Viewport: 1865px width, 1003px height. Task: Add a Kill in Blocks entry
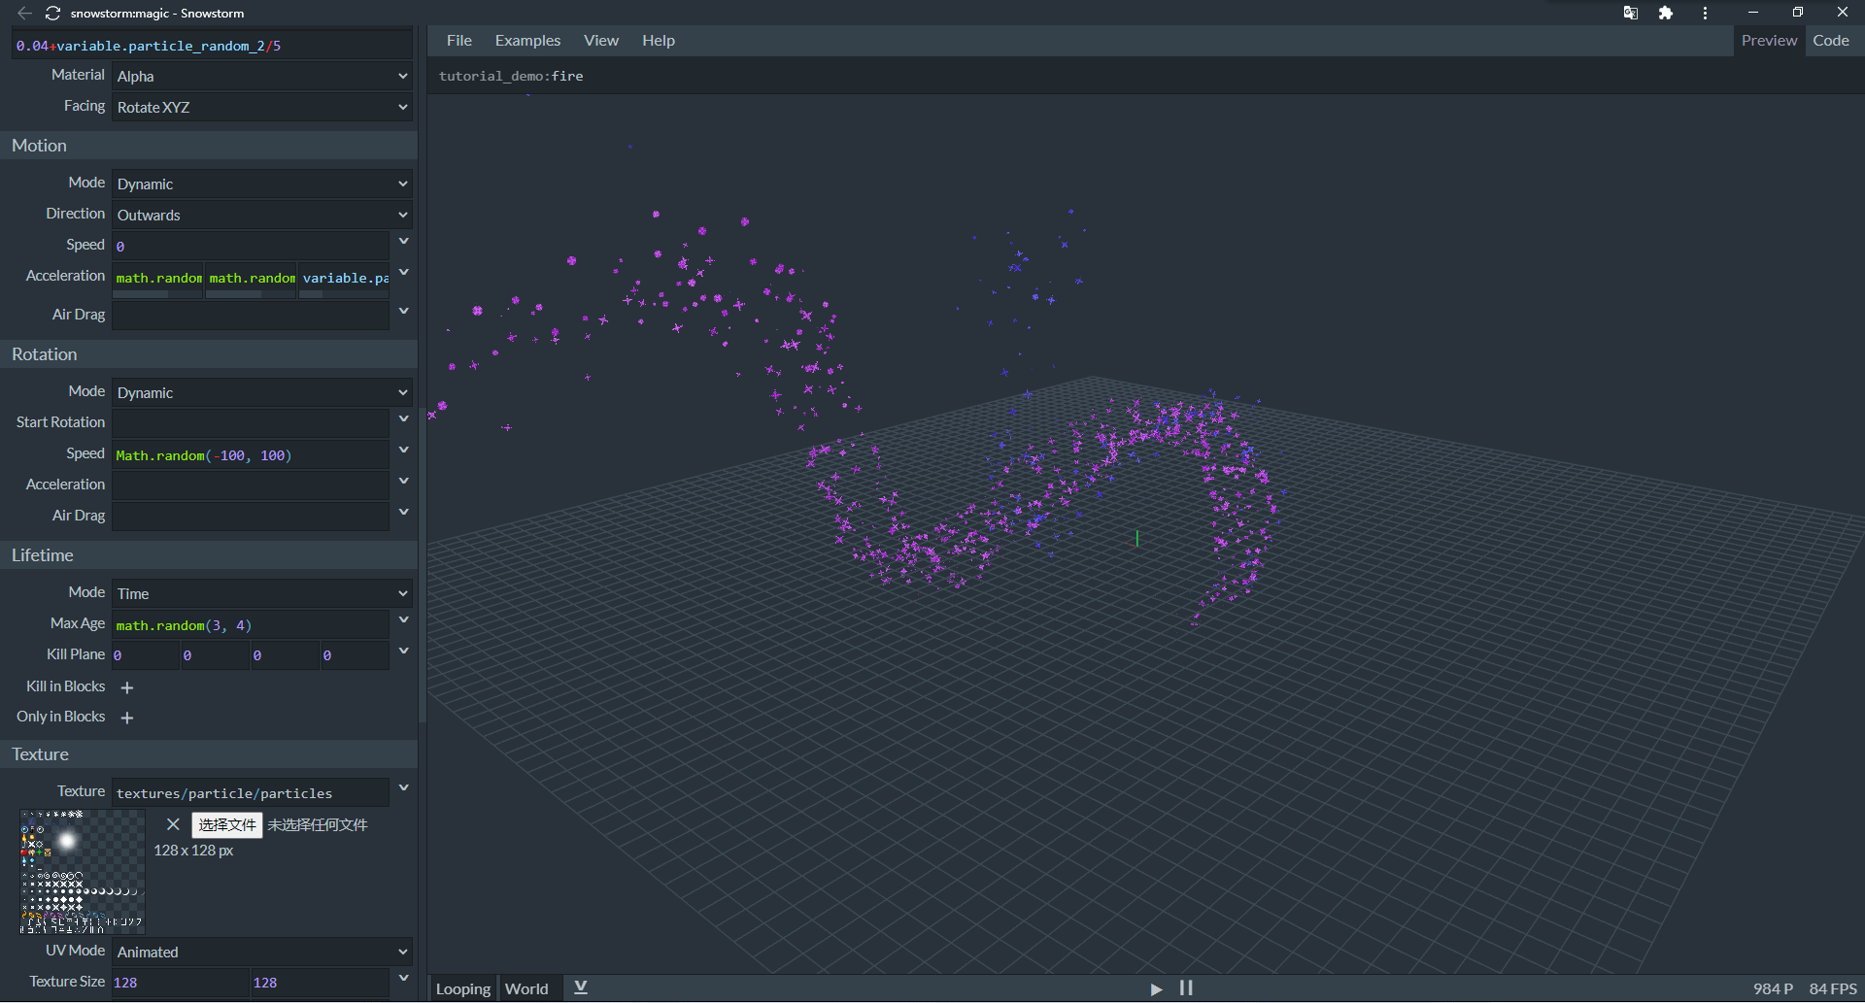127,687
